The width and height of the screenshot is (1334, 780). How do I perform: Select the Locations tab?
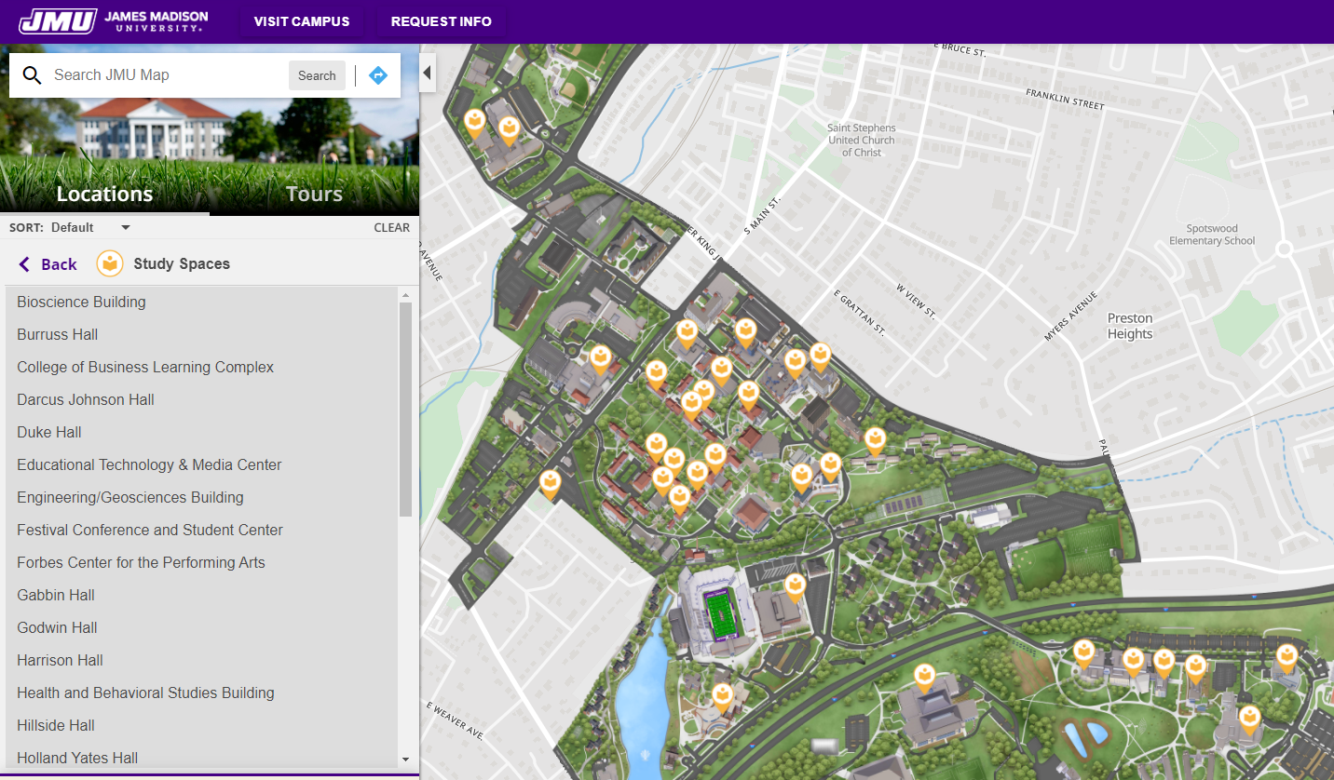[104, 194]
